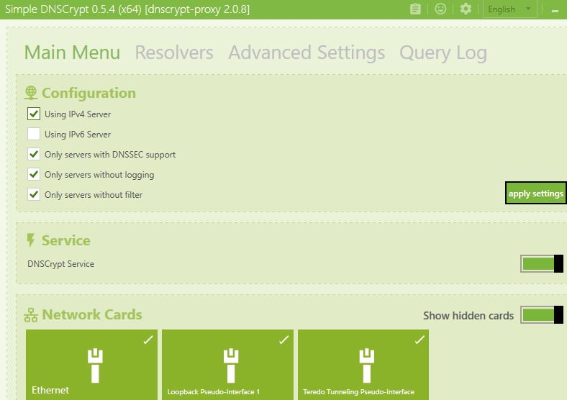This screenshot has width=567, height=400.
Task: Click the lightning bolt icon beside Service
Action: point(31,240)
